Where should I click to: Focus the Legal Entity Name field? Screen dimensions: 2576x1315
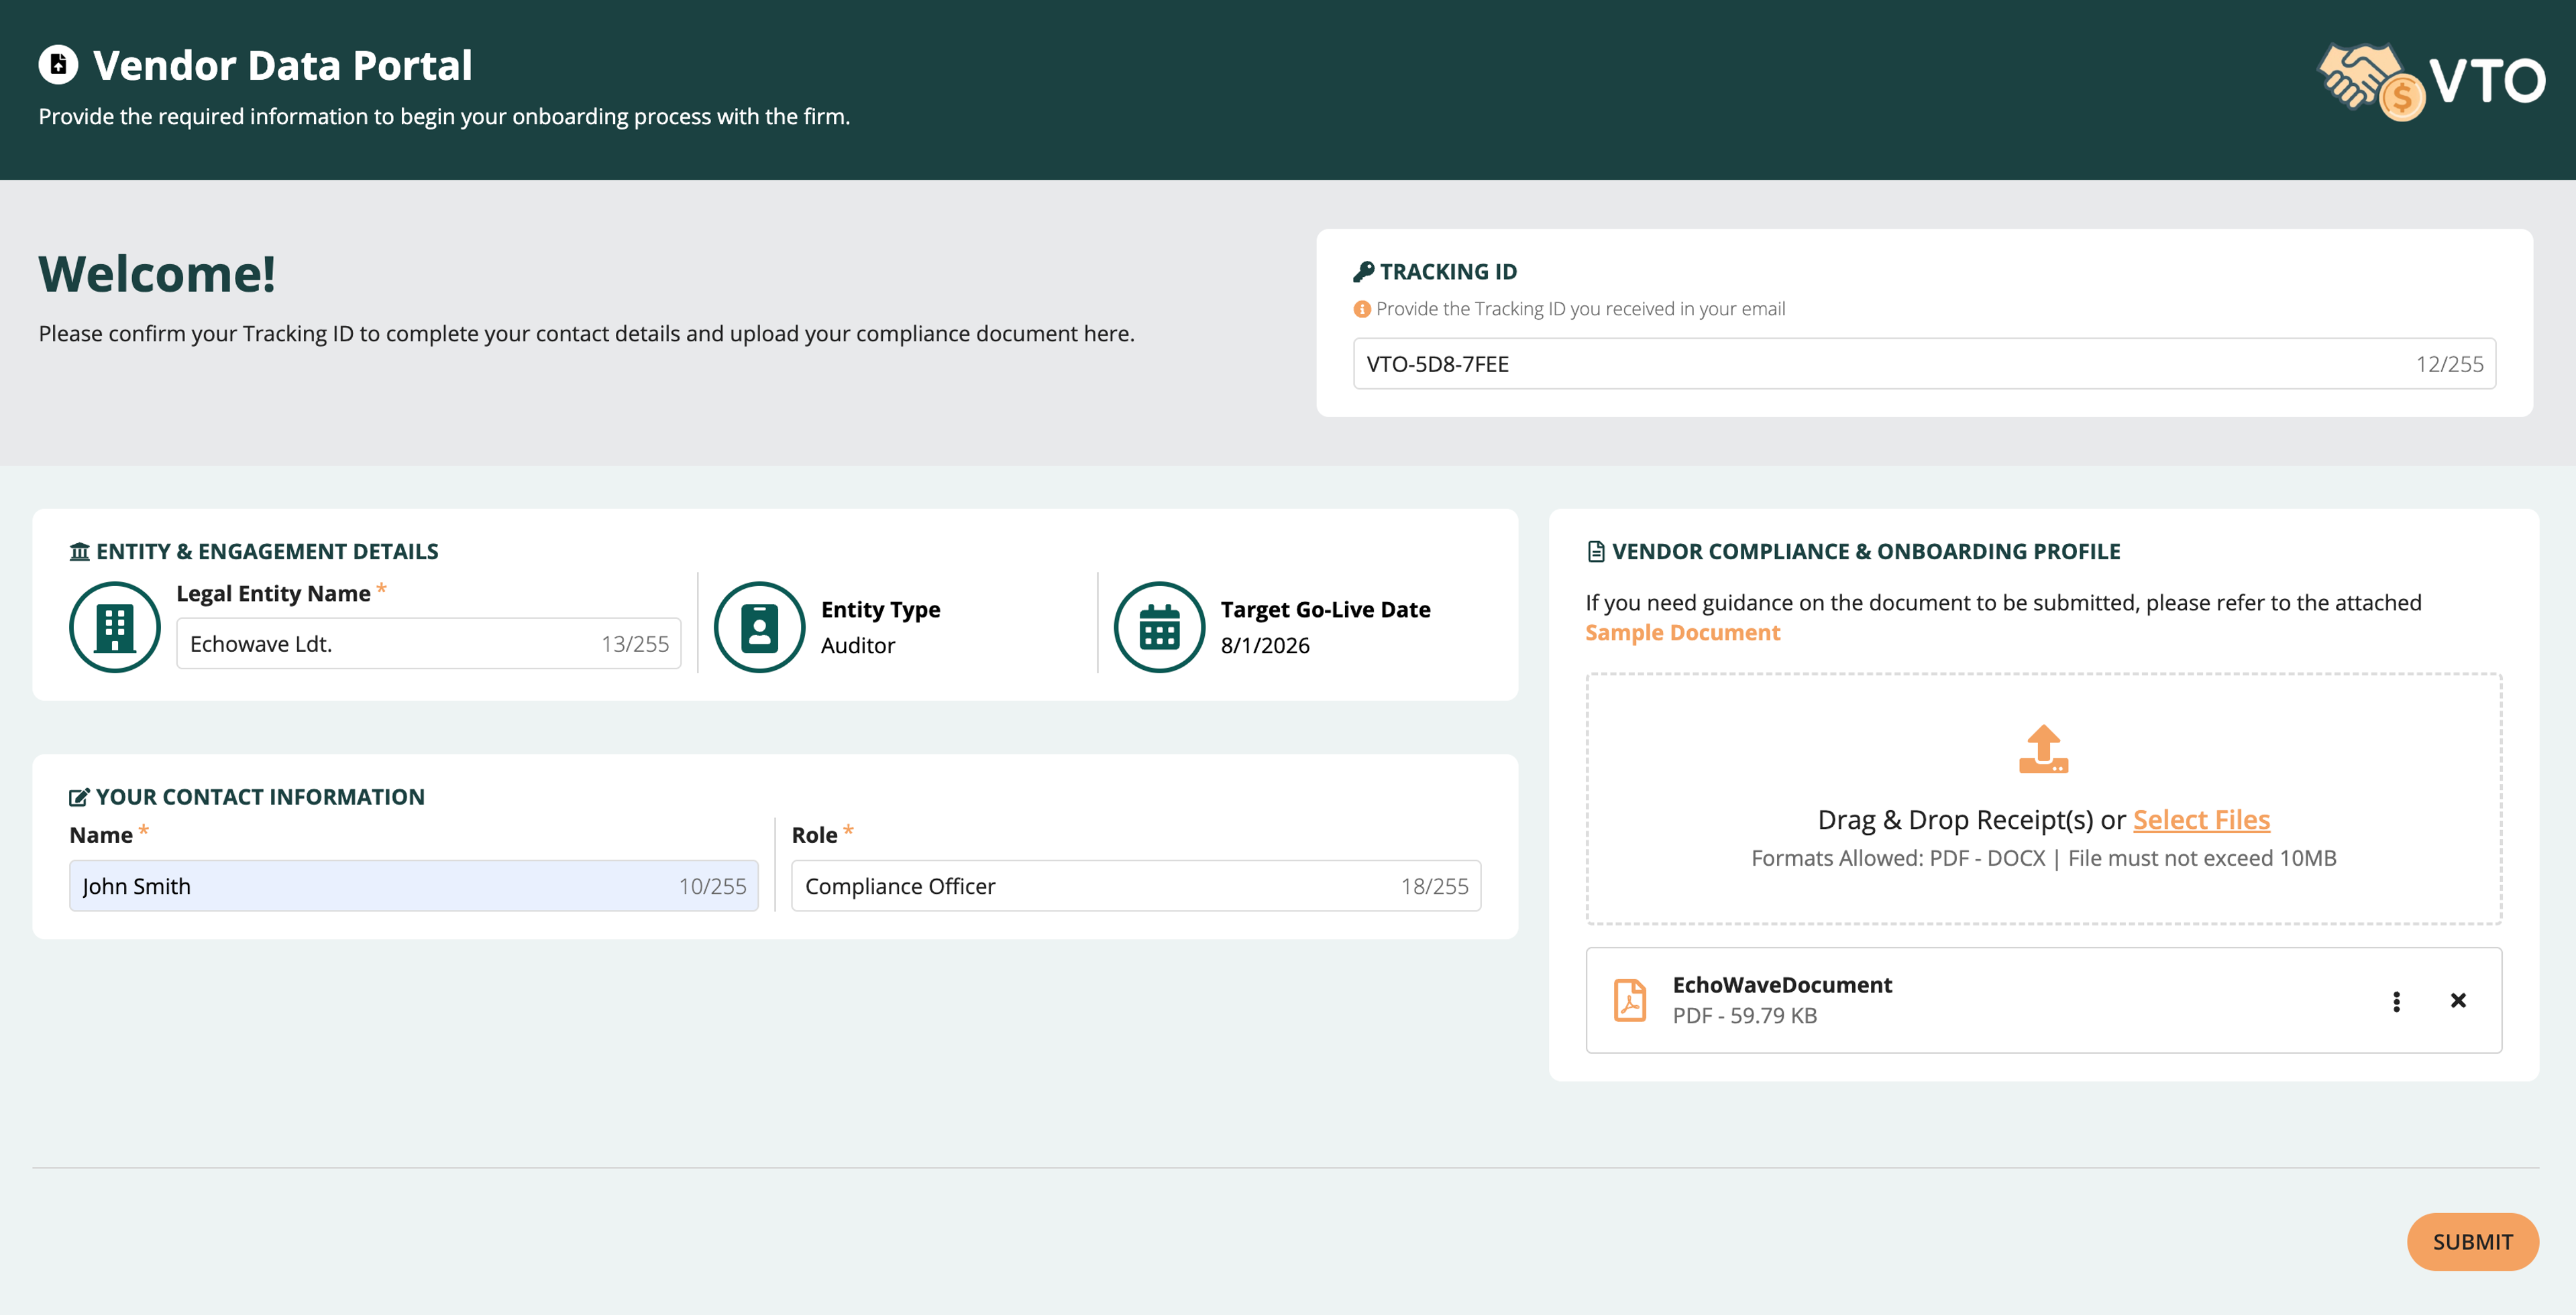point(429,644)
